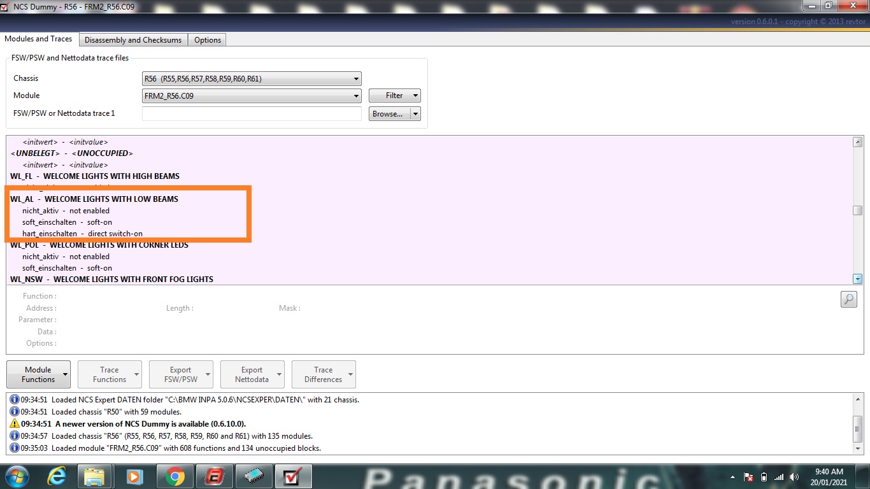
Task: Click the Module Functions button
Action: tap(38, 374)
